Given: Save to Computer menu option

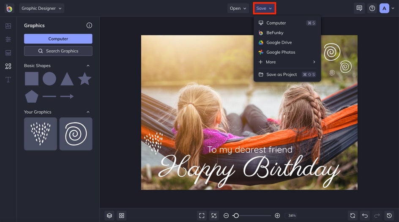Looking at the screenshot, I should click(287, 23).
